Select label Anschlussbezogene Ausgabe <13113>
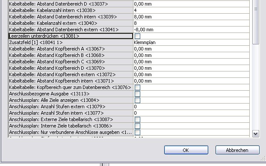 tap(71, 94)
